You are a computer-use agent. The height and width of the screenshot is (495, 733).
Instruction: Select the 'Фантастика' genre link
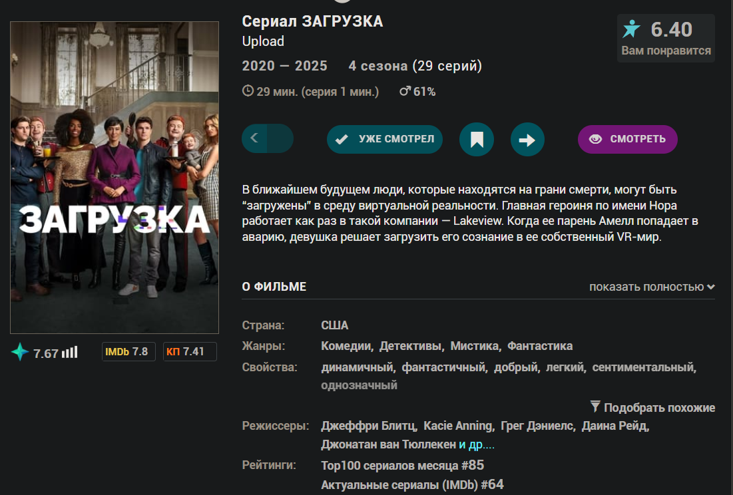tap(540, 346)
